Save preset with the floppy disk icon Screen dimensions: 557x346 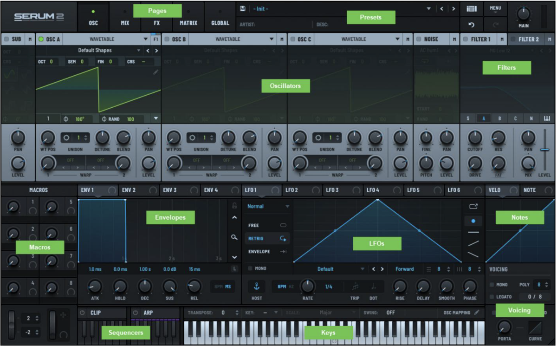(243, 9)
